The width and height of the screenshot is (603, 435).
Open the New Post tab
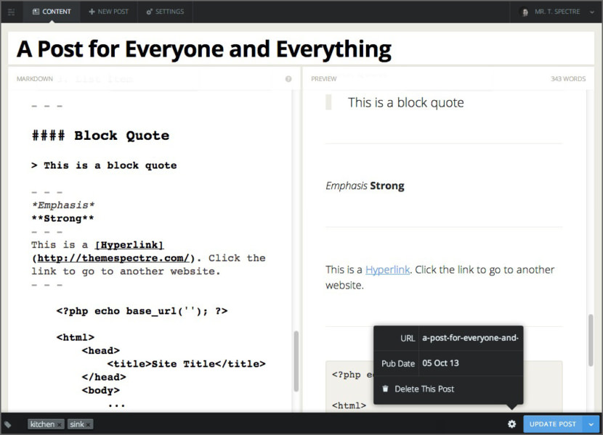pyautogui.click(x=108, y=12)
